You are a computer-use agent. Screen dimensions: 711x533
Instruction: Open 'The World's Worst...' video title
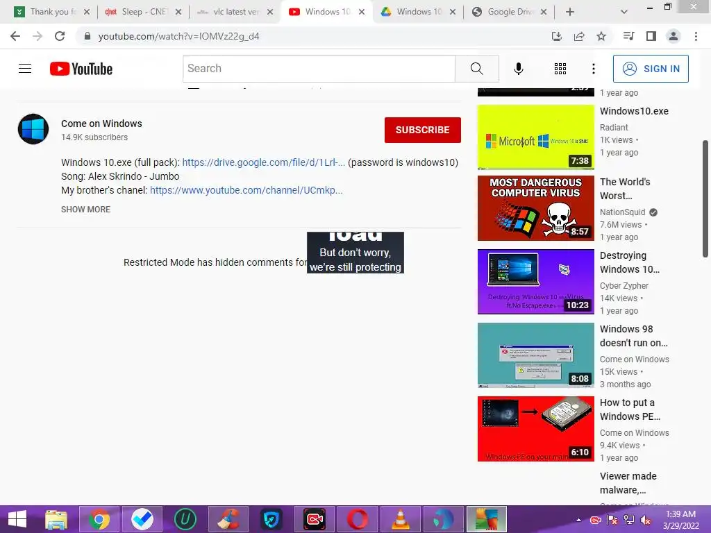(x=625, y=189)
